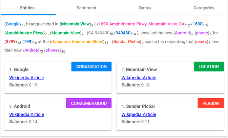Click the green LOCATION badge
Viewport: 228px width, 138px height.
209,67
